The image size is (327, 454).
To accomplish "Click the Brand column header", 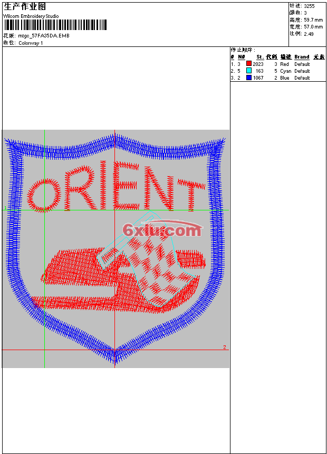I will pos(302,57).
